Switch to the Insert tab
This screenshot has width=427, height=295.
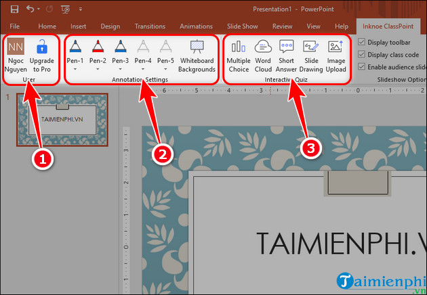point(78,26)
